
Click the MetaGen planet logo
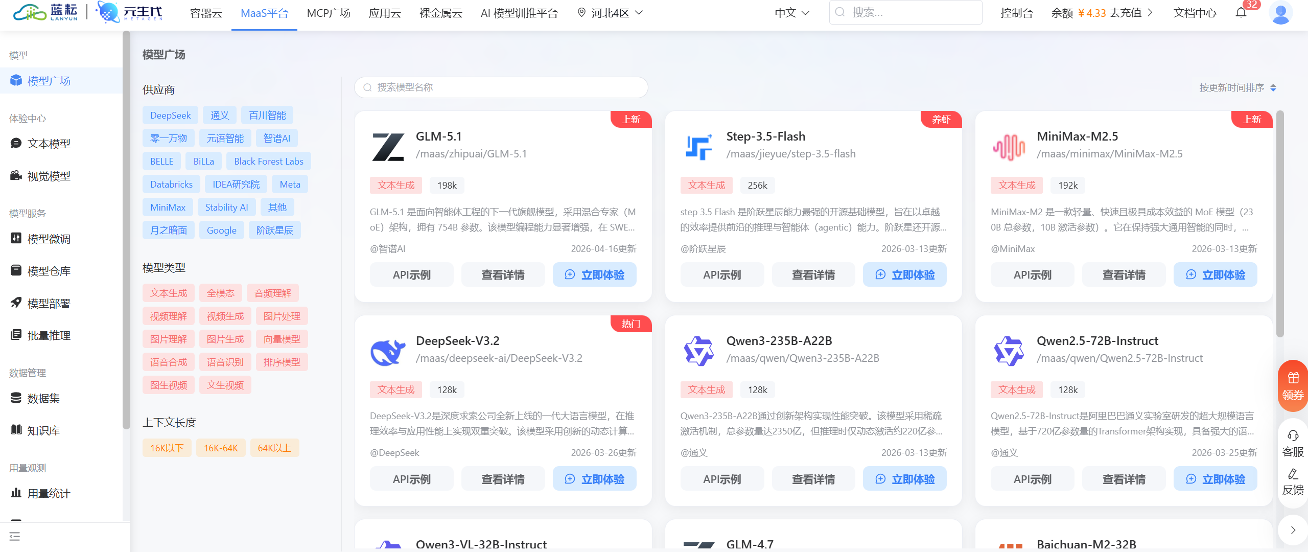pos(129,12)
